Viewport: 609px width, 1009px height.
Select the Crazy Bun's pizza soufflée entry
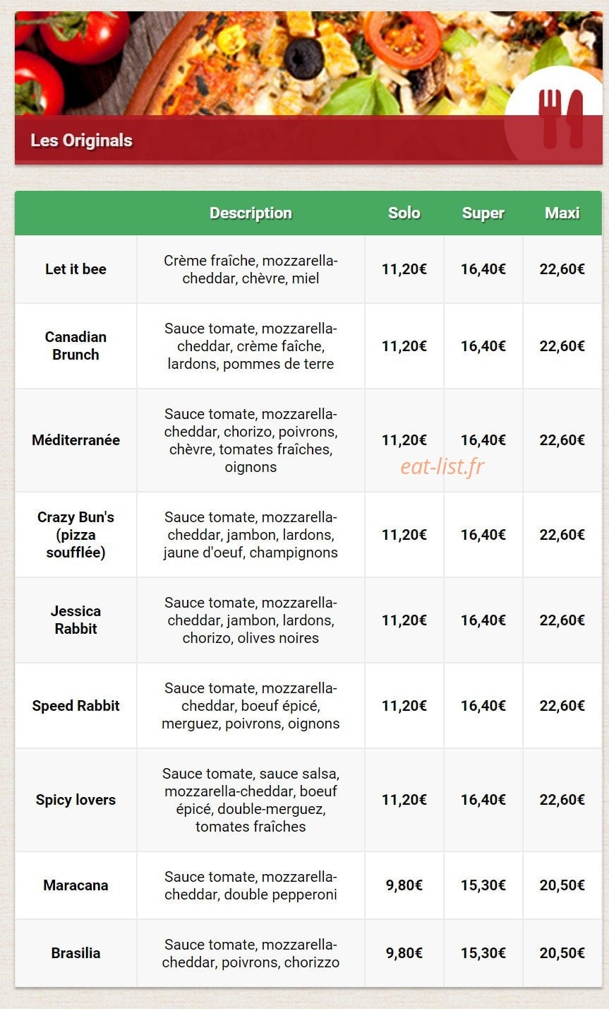tap(76, 535)
